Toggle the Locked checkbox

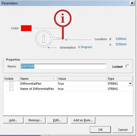(127, 66)
